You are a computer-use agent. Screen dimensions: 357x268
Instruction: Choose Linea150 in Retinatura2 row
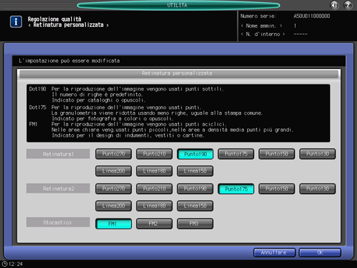(195, 206)
